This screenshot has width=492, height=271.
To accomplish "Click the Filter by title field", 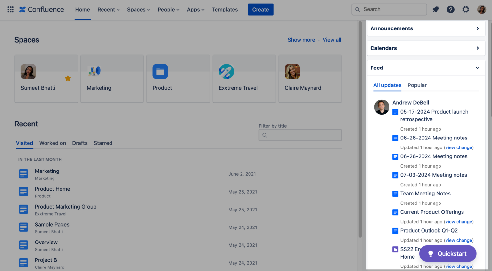I will [300, 135].
